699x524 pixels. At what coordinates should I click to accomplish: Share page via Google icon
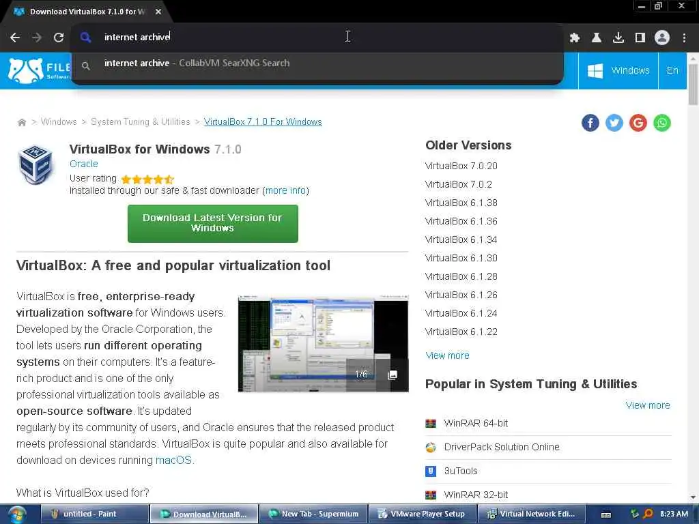click(638, 123)
